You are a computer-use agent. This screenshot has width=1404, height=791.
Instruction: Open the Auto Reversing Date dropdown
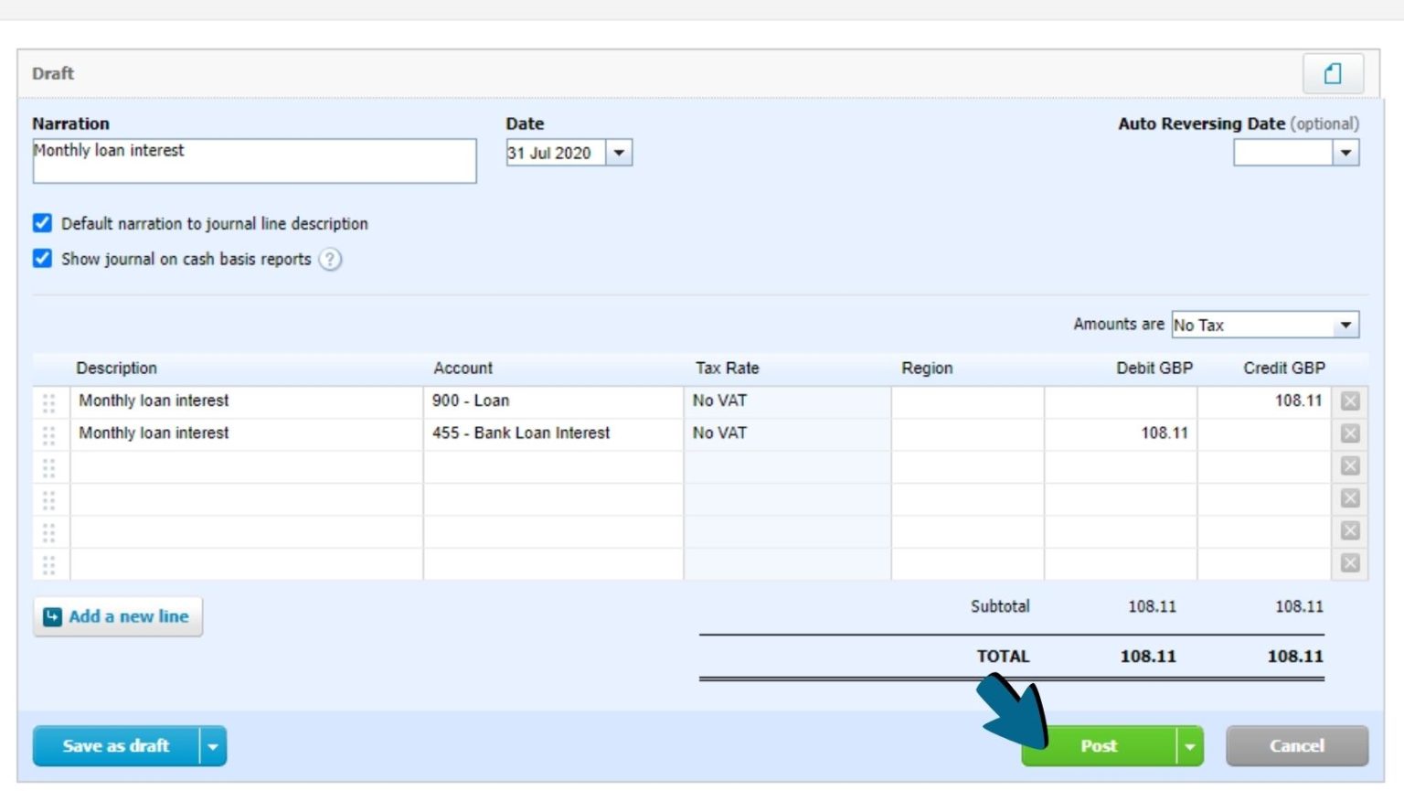tap(1345, 153)
